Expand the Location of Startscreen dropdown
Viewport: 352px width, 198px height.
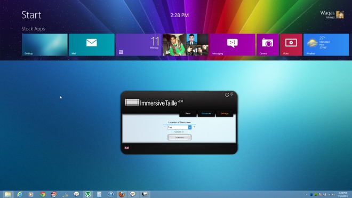190,128
